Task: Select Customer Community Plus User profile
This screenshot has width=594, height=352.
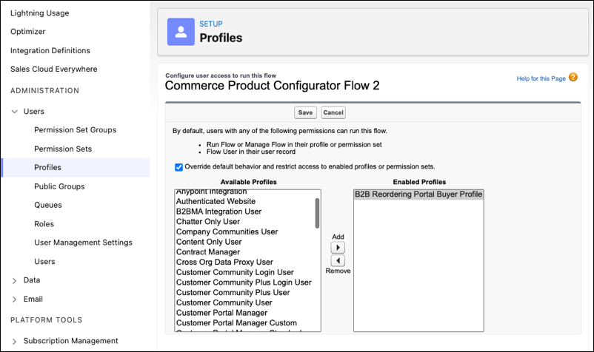Action: pyautogui.click(x=233, y=293)
